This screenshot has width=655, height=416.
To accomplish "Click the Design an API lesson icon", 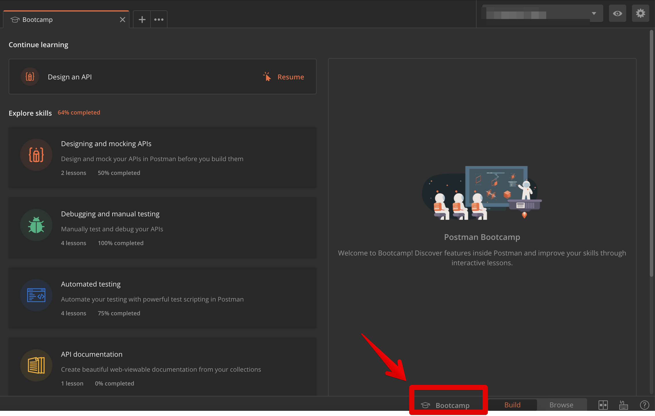I will pos(30,77).
